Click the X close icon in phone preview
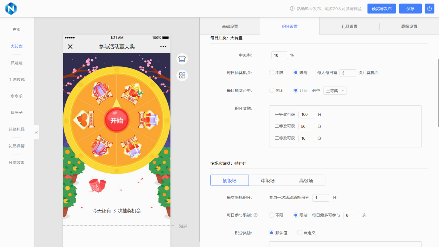Image resolution: width=439 pixels, height=247 pixels. click(70, 47)
